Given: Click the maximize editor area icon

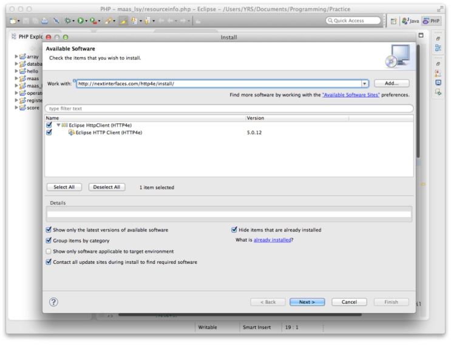Looking at the screenshot, I should (421, 35).
